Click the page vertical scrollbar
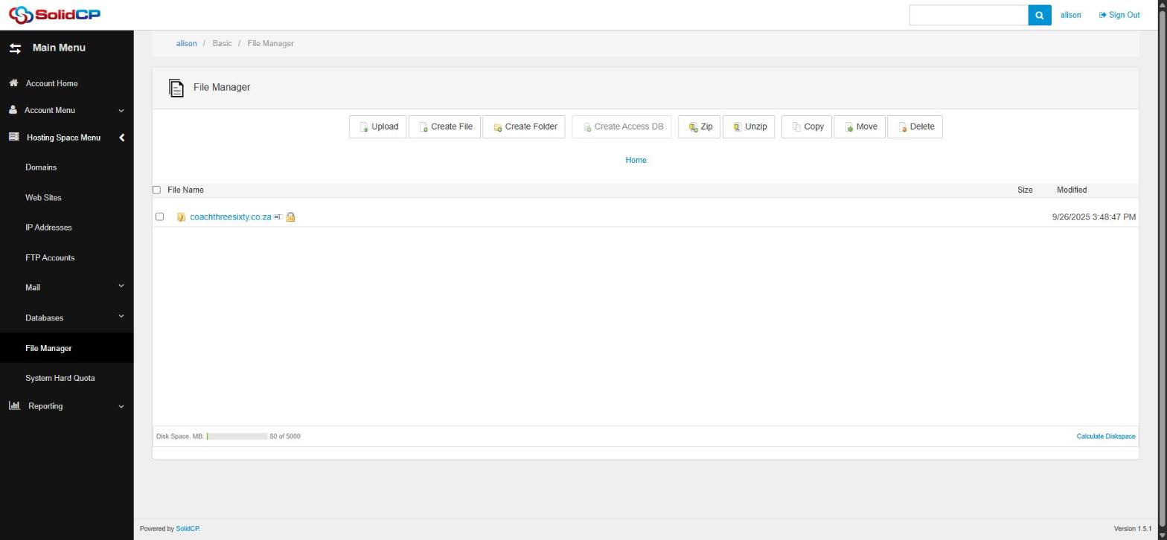Screen dimensions: 1167x540 (x=1163, y=270)
